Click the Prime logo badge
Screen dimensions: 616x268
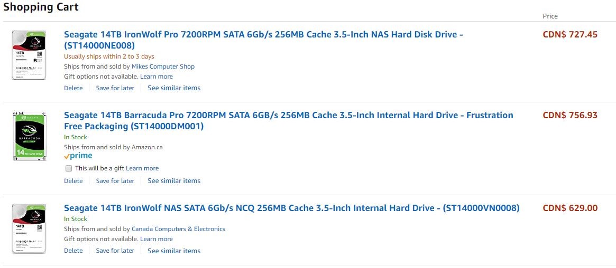pos(78,156)
